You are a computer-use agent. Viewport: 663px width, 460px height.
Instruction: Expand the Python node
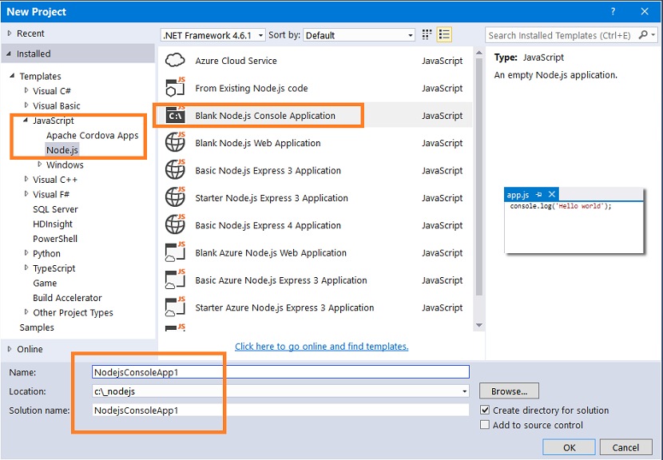26,253
